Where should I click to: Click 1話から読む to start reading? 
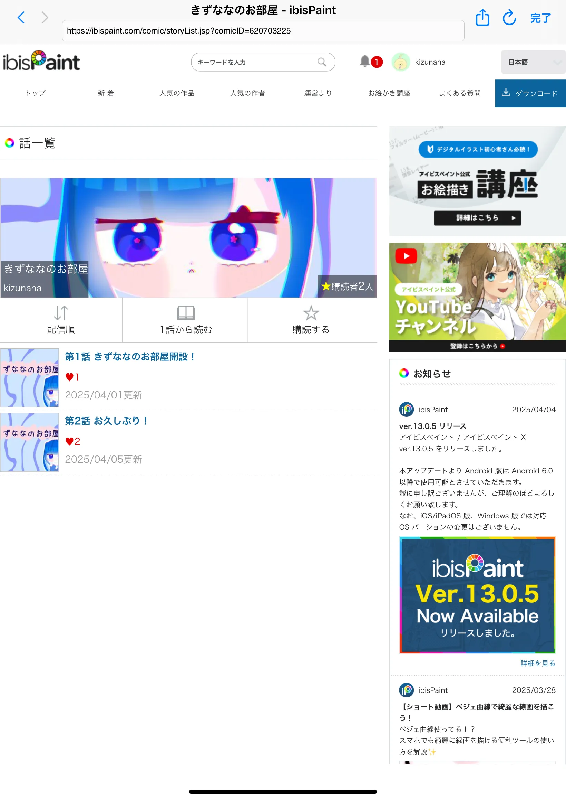point(185,320)
